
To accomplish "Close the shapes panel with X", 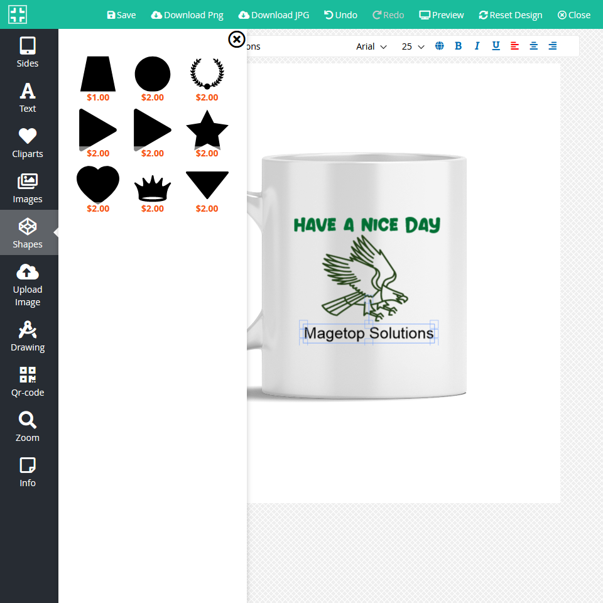I will tap(236, 40).
